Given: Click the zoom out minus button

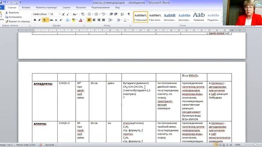Looking at the screenshot, I should tap(244, 145).
